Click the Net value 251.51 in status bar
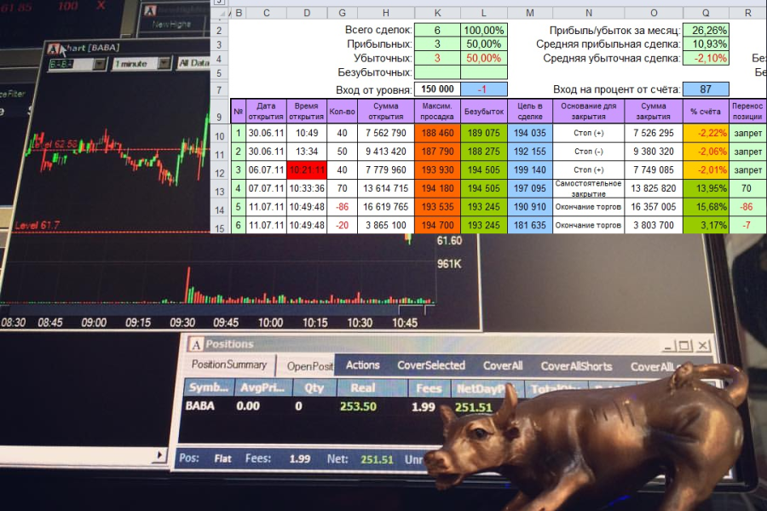The image size is (767, 511). 377,459
